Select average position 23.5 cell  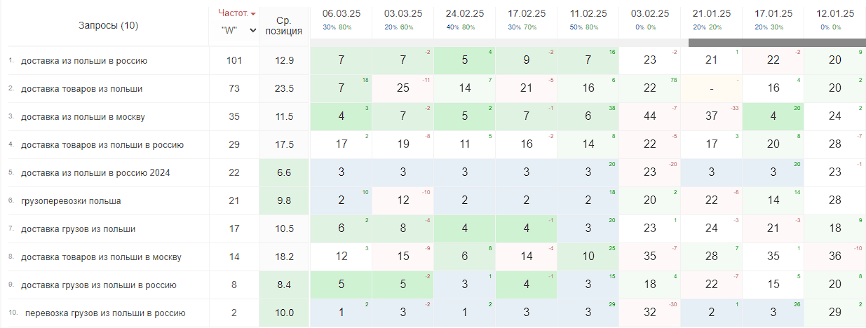coord(285,89)
